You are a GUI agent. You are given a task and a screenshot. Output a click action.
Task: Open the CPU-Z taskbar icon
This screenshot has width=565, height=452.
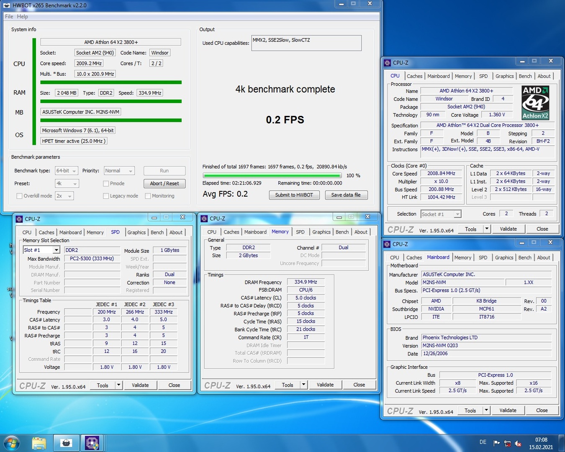pyautogui.click(x=92, y=443)
